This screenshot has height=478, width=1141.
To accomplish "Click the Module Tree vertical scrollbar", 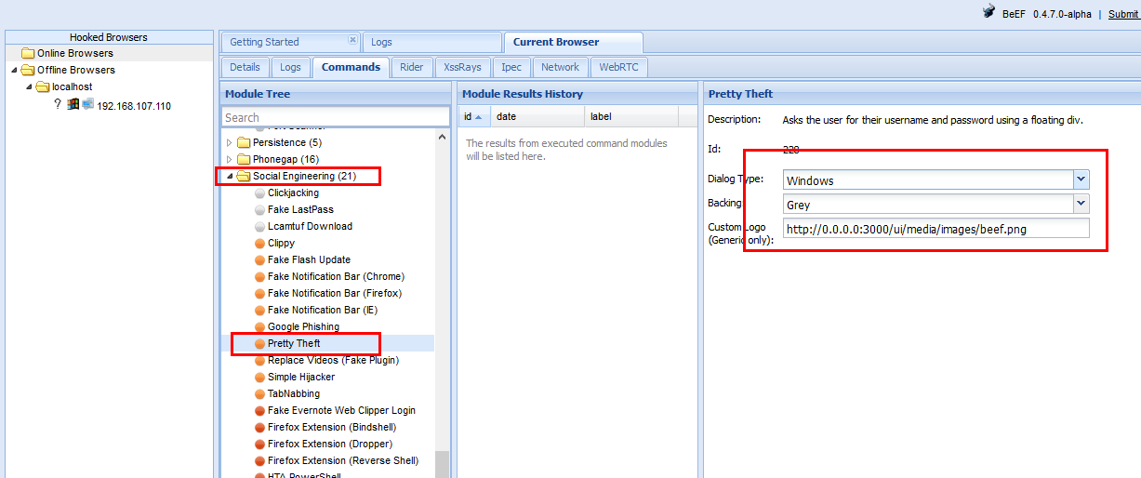I will (442, 464).
